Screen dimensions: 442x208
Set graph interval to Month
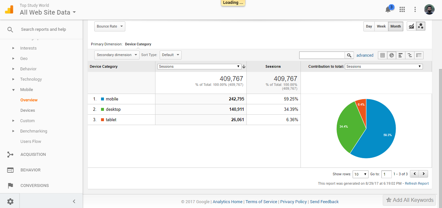coord(395,26)
